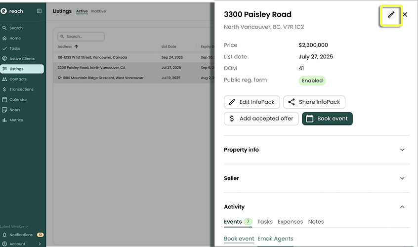
Task: Expand the Seller section
Action: click(316, 178)
